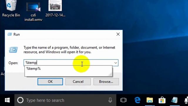Open File Explorer from taskbar
This screenshot has width=188, height=106.
(x=150, y=100)
